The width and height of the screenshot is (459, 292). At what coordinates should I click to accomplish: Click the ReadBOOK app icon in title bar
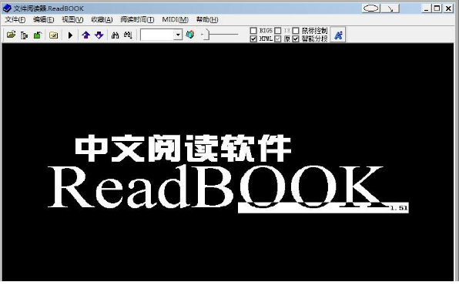(x=7, y=8)
